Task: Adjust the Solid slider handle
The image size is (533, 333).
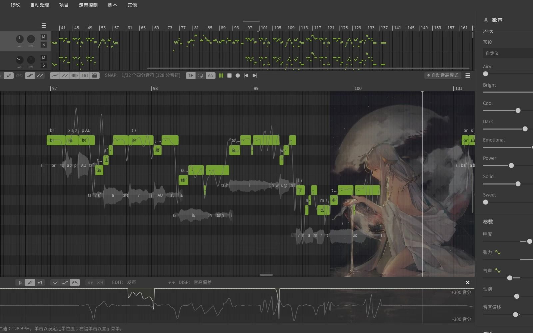Action: (518, 184)
